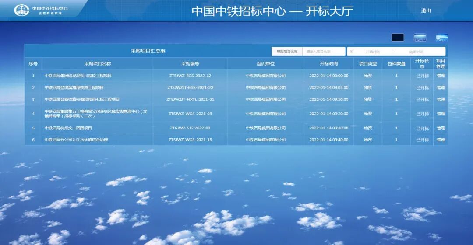Click time 2022-01-14 09:00:00
Image resolution: width=473 pixels, height=245 pixels.
[x=329, y=76]
